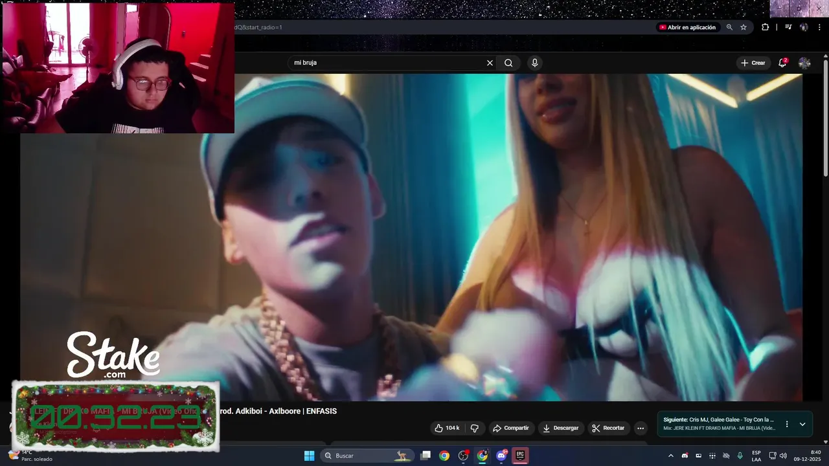Expand the Siguiente mix panel chevron
Image resolution: width=829 pixels, height=466 pixels.
(802, 424)
